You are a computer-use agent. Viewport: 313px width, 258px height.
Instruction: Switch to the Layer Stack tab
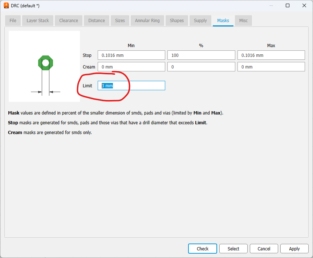click(38, 21)
